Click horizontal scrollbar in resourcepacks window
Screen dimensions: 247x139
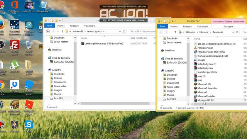pos(115,103)
